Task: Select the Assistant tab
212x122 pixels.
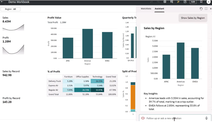Action: [159, 9]
